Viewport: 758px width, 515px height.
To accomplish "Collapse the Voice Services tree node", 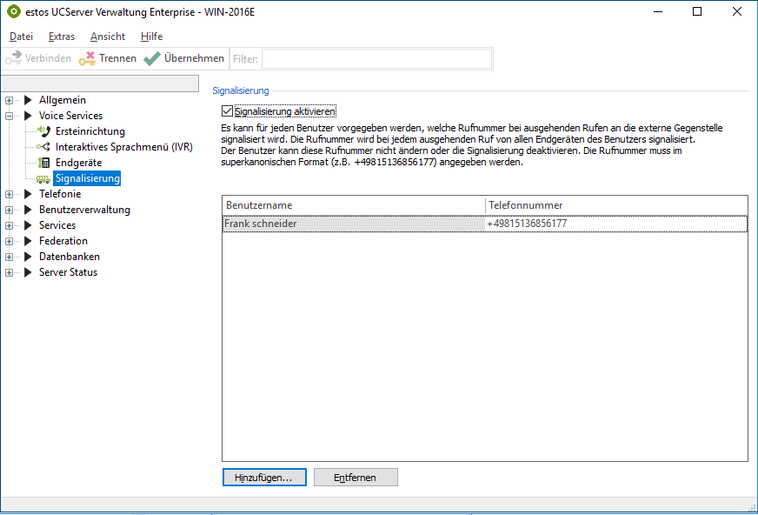I will coord(10,116).
